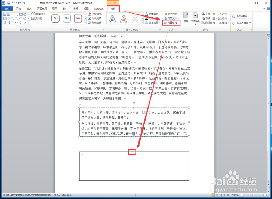Viewport: 272px width, 199px height.
Task: Open the 审阅 ribbon tab
Action: tap(75, 8)
